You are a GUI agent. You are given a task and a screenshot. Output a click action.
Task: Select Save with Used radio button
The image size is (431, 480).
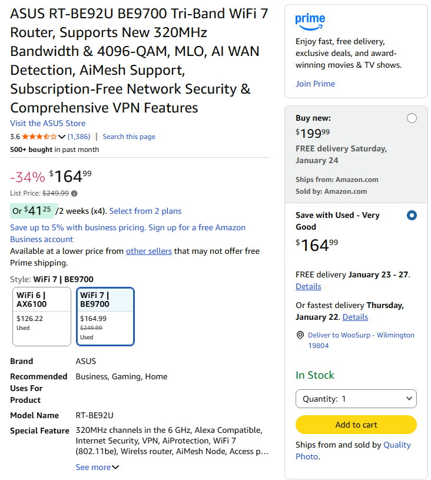click(412, 216)
